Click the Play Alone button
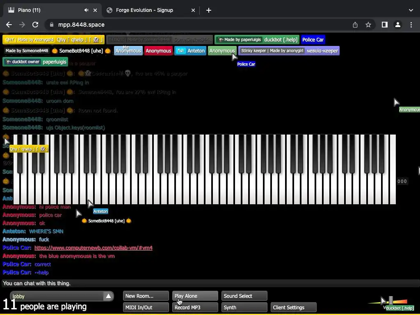This screenshot has height=315, width=420. 195,296
